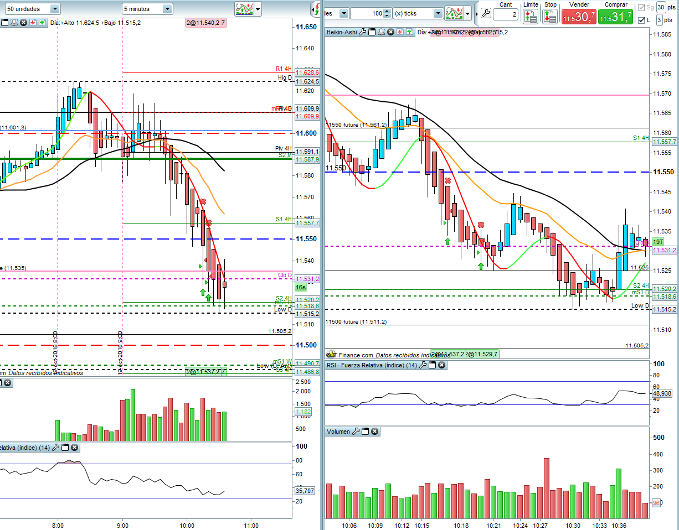This screenshot has height=530, width=679.
Task: Click Heikin-Ashi chart window icon
Action: [372, 32]
